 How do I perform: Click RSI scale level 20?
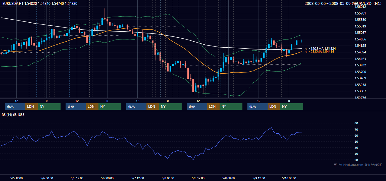point(356,160)
